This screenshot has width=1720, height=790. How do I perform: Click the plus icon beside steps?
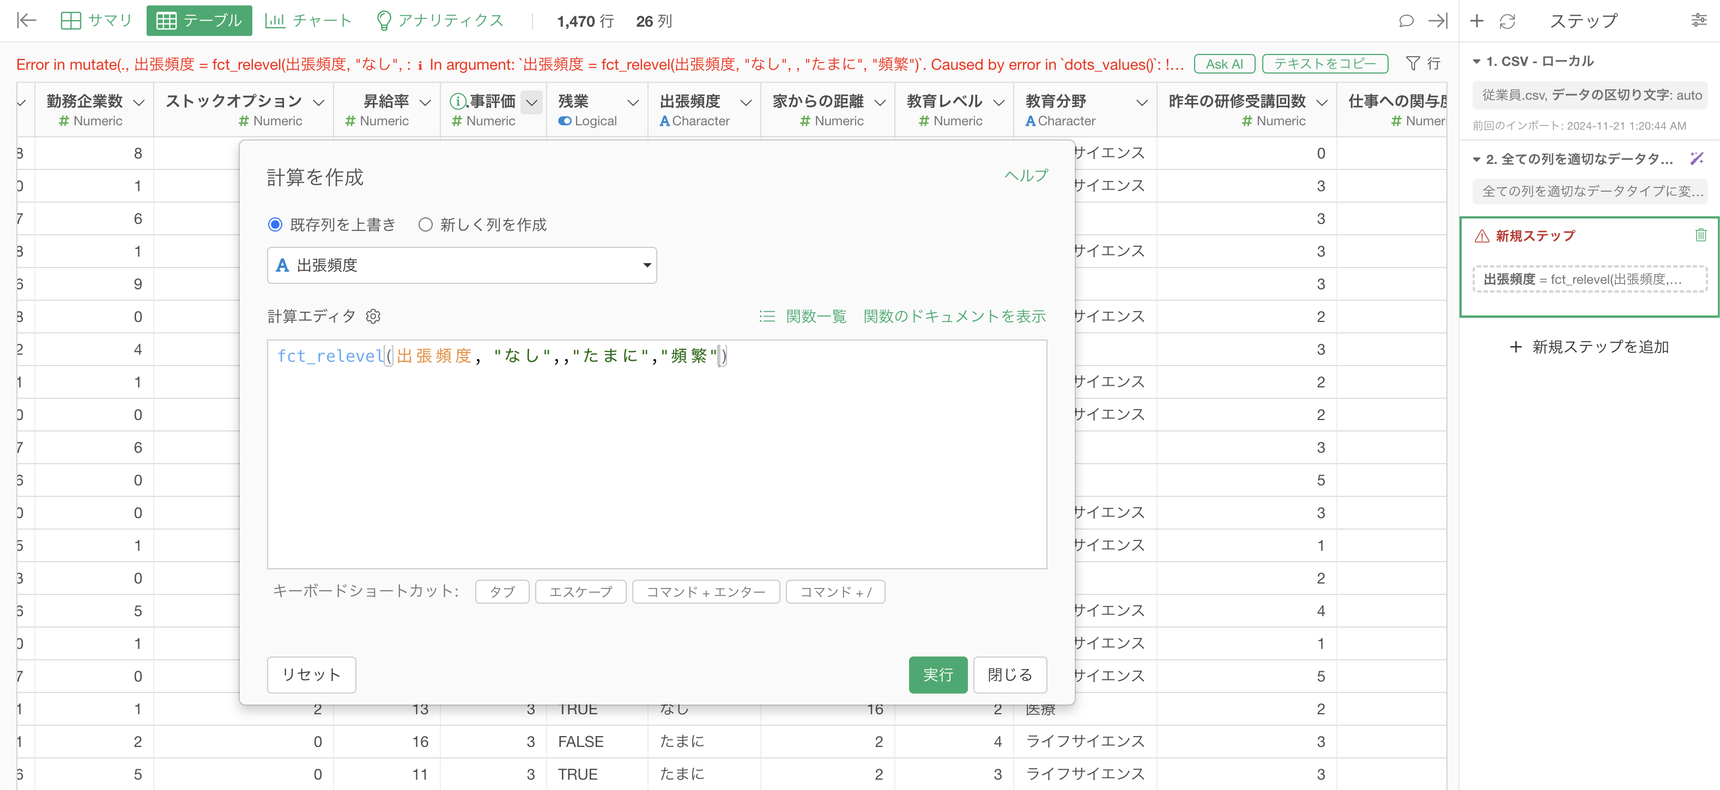pyautogui.click(x=1477, y=21)
